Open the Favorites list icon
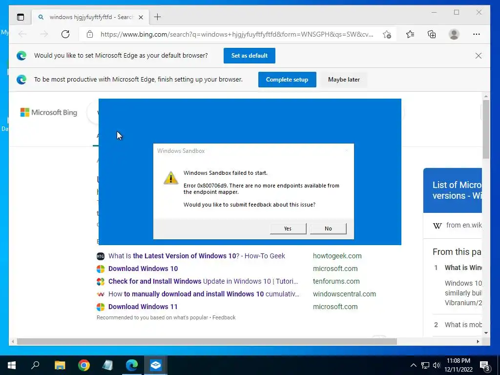 pyautogui.click(x=410, y=34)
